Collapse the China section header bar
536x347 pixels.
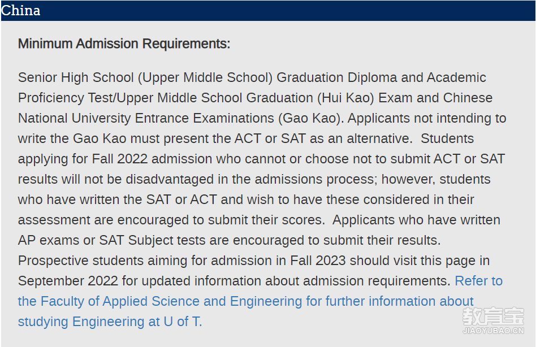coord(268,11)
